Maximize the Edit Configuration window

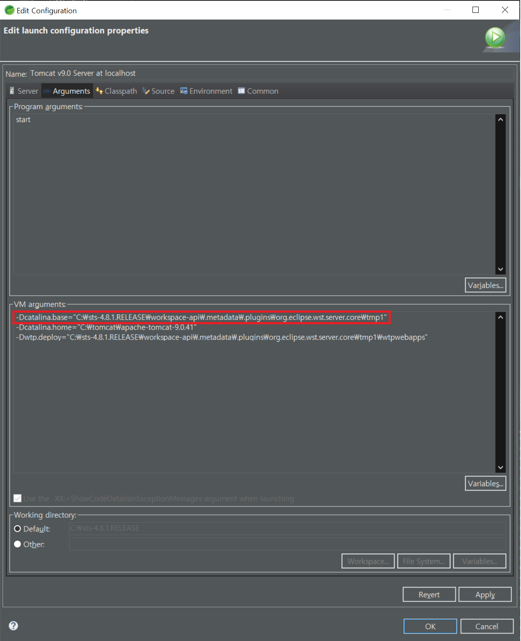point(475,10)
